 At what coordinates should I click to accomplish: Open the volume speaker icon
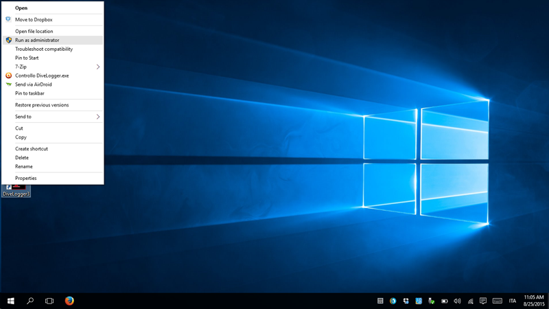pos(457,301)
